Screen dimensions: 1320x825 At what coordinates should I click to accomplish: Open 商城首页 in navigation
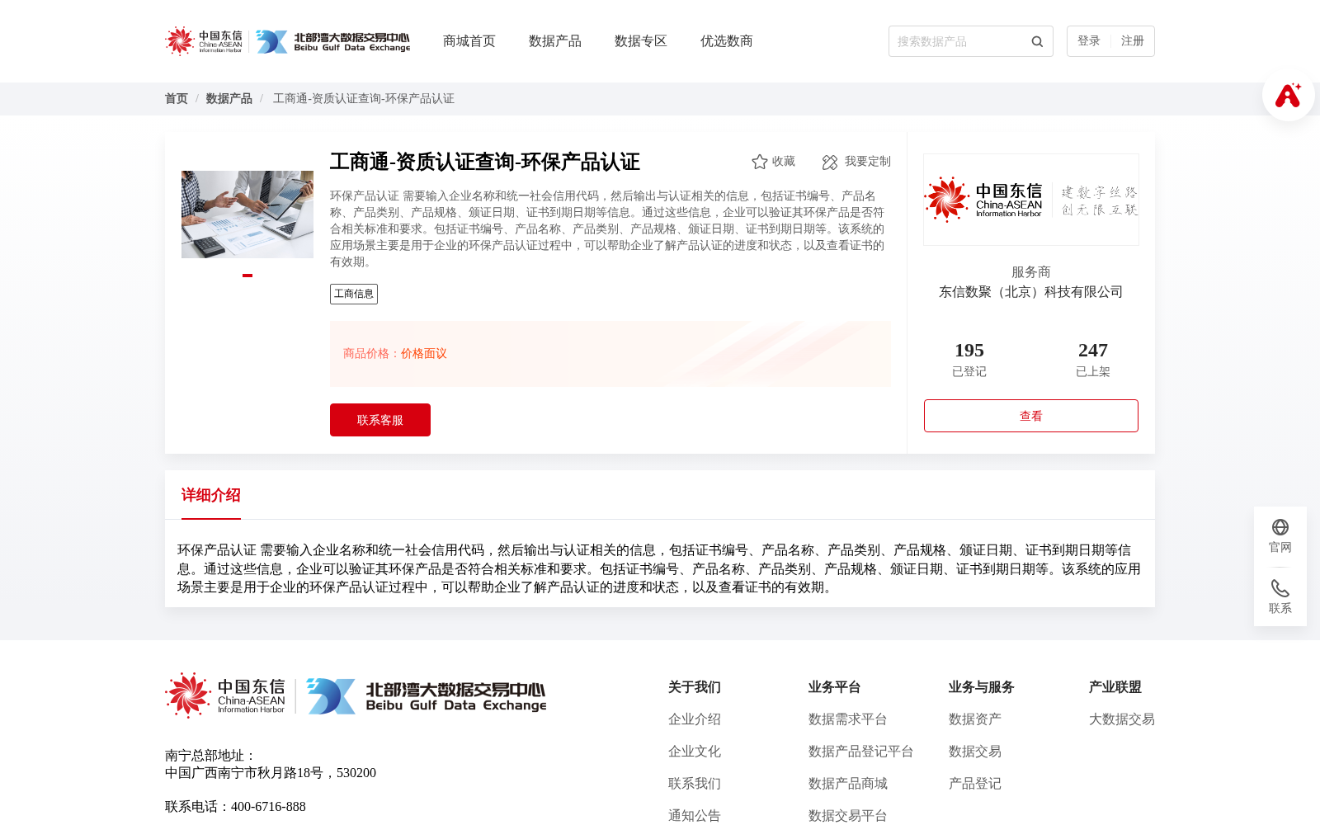pos(469,41)
